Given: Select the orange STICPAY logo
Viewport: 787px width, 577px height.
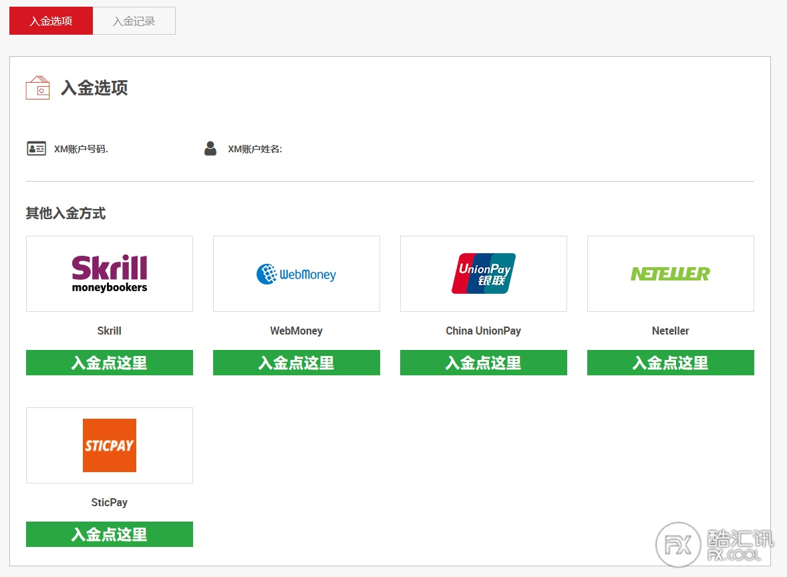Looking at the screenshot, I should pos(110,445).
